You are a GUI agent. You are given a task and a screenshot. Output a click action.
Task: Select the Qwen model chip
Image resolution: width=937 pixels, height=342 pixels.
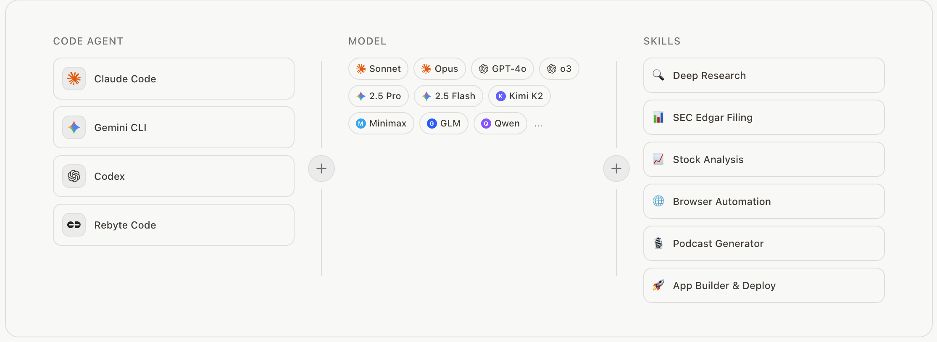500,123
